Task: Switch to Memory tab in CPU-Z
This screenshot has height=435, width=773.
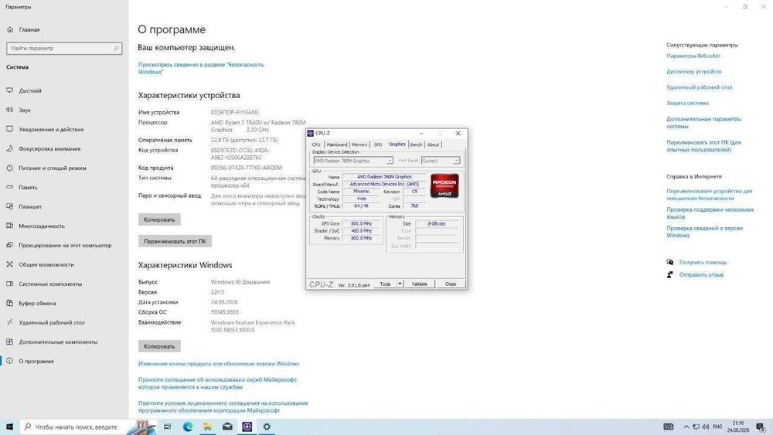Action: [359, 144]
